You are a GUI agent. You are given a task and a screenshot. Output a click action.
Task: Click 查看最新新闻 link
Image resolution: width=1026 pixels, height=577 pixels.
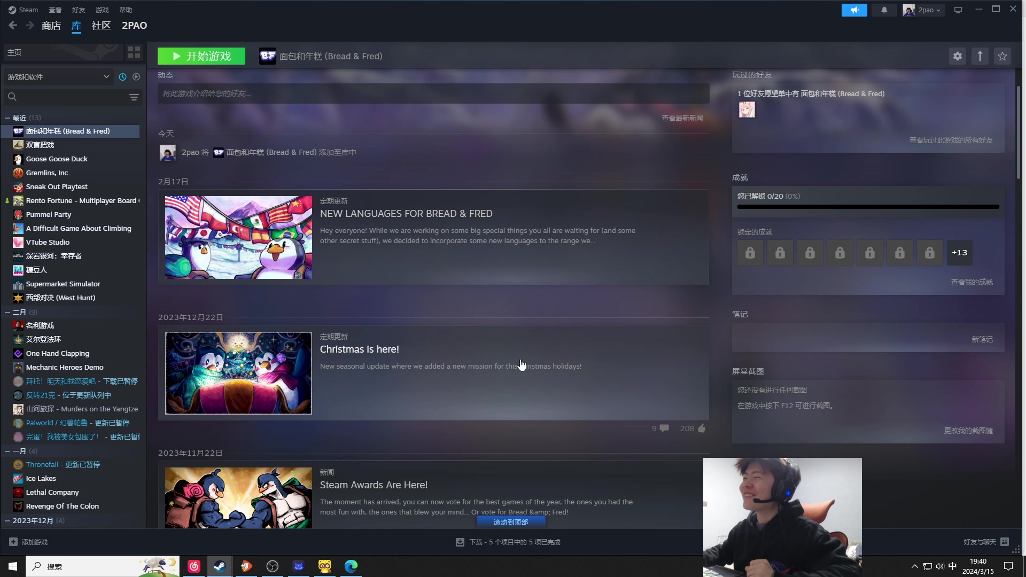point(682,118)
